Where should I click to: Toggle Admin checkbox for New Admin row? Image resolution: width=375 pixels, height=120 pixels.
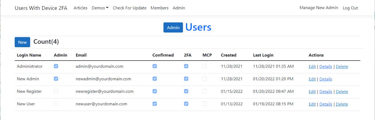coord(56,79)
